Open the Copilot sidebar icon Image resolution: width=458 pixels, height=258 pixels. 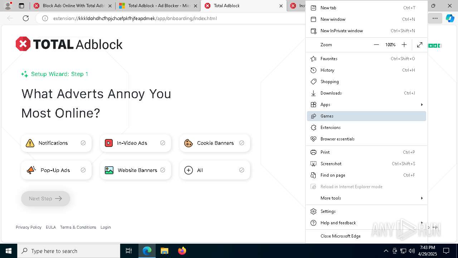coord(450,18)
